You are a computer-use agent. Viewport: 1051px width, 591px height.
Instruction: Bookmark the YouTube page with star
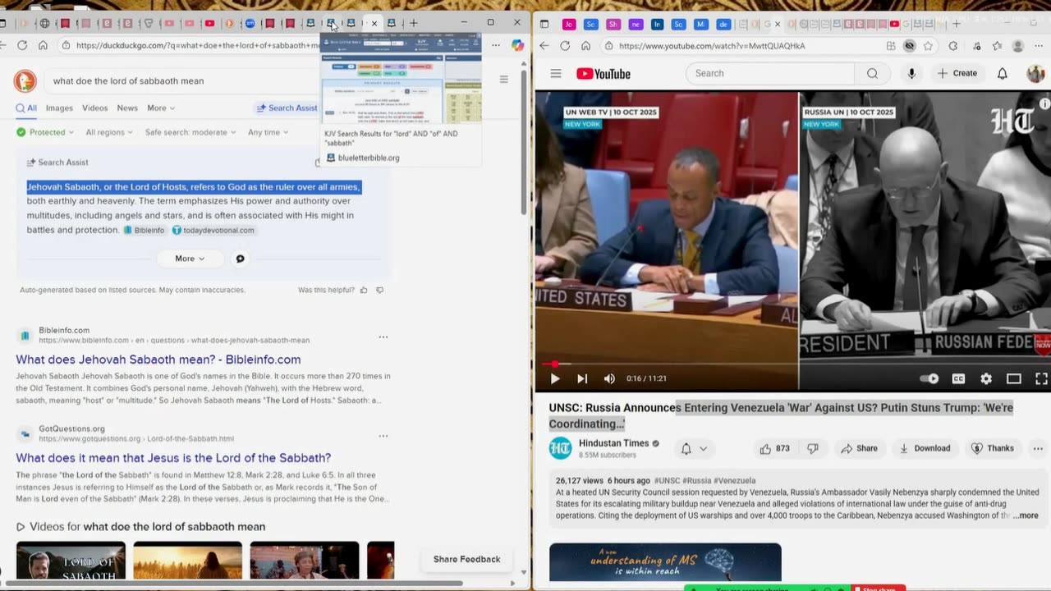pos(928,46)
